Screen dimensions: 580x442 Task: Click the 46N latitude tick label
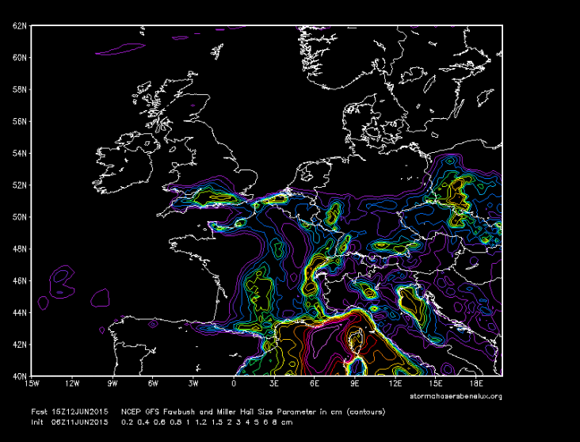[x=21, y=280]
